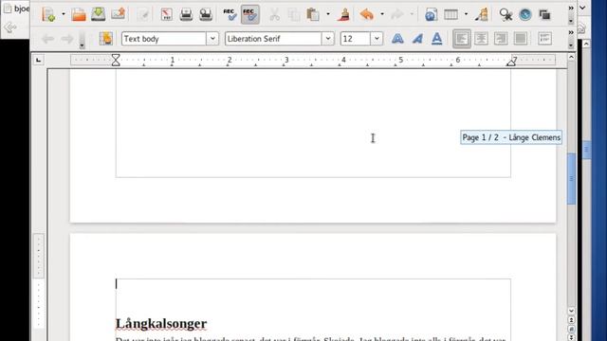Click Next Page button below scrollbar
The height and width of the screenshot is (341, 607).
click(571, 337)
